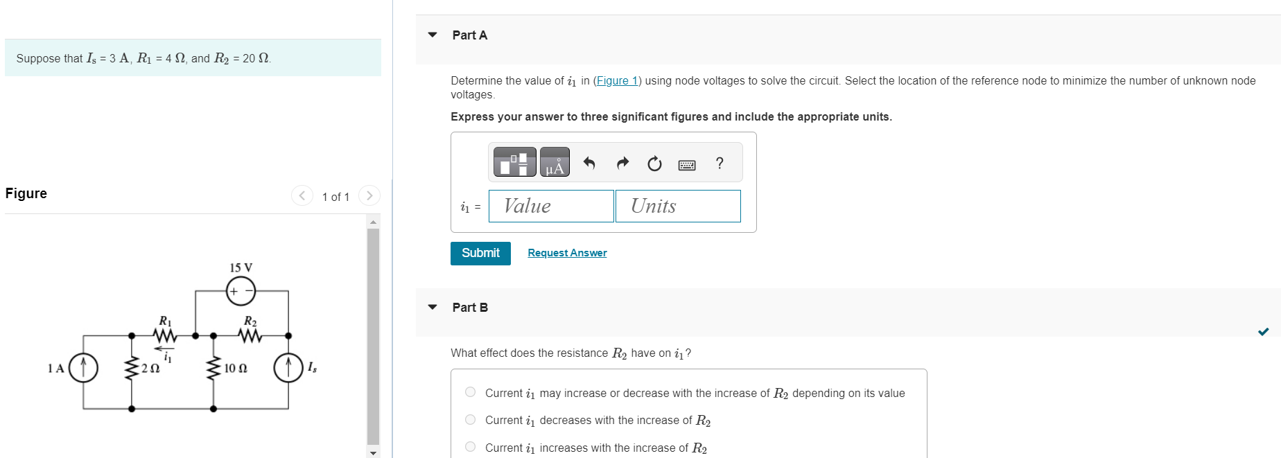Image resolution: width=1281 pixels, height=458 pixels.
Task: Click the green checkmark on Part B
Action: 1262,332
